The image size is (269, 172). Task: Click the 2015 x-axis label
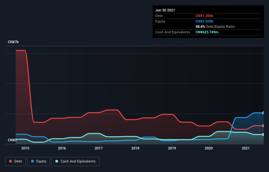pos(25,148)
